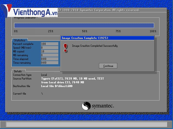Click the 25% progress marker label

tap(51, 31)
